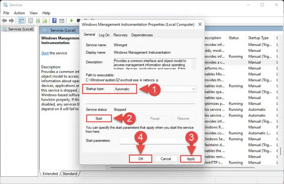The height and width of the screenshot is (184, 284).
Task: Click the Refresh toolbar icon
Action: [x=37, y=21]
